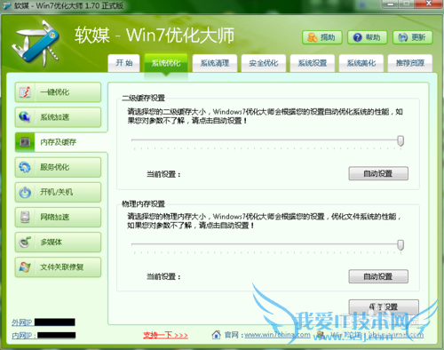Click the 捐助 button
444x350 pixels.
(322, 37)
